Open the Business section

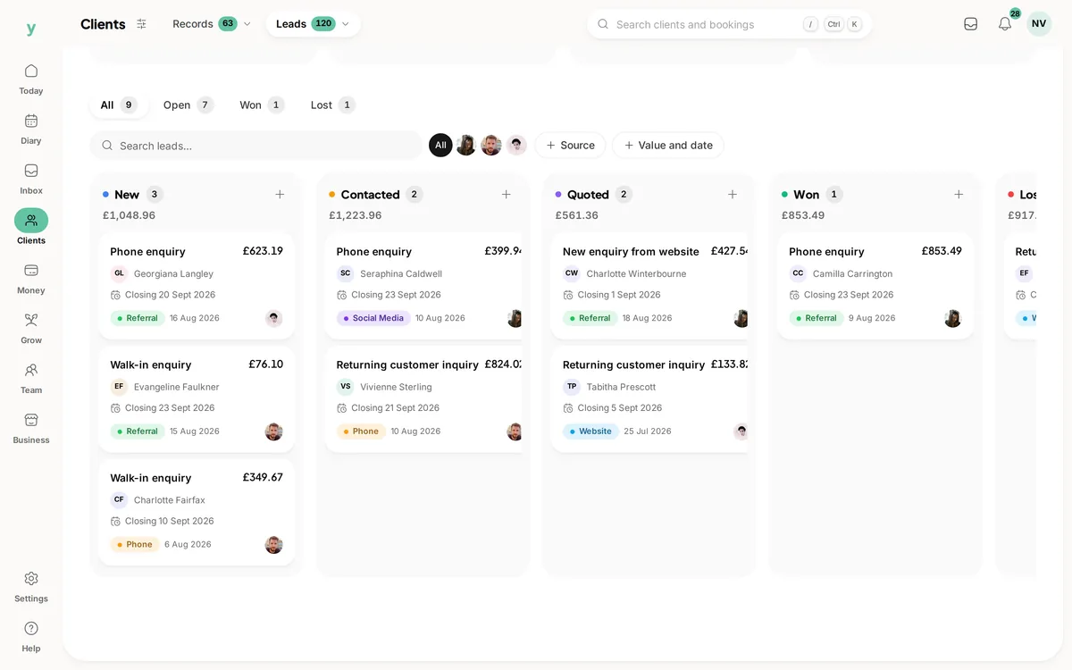[x=31, y=429]
